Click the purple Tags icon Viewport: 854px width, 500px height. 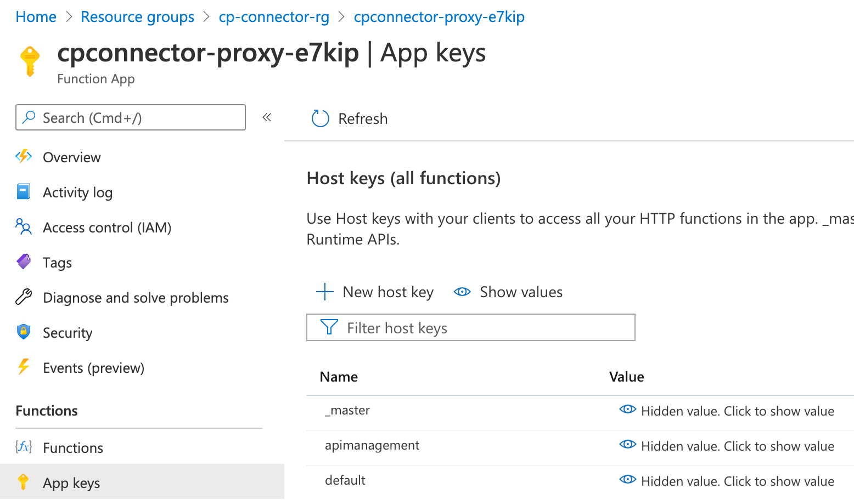(24, 262)
